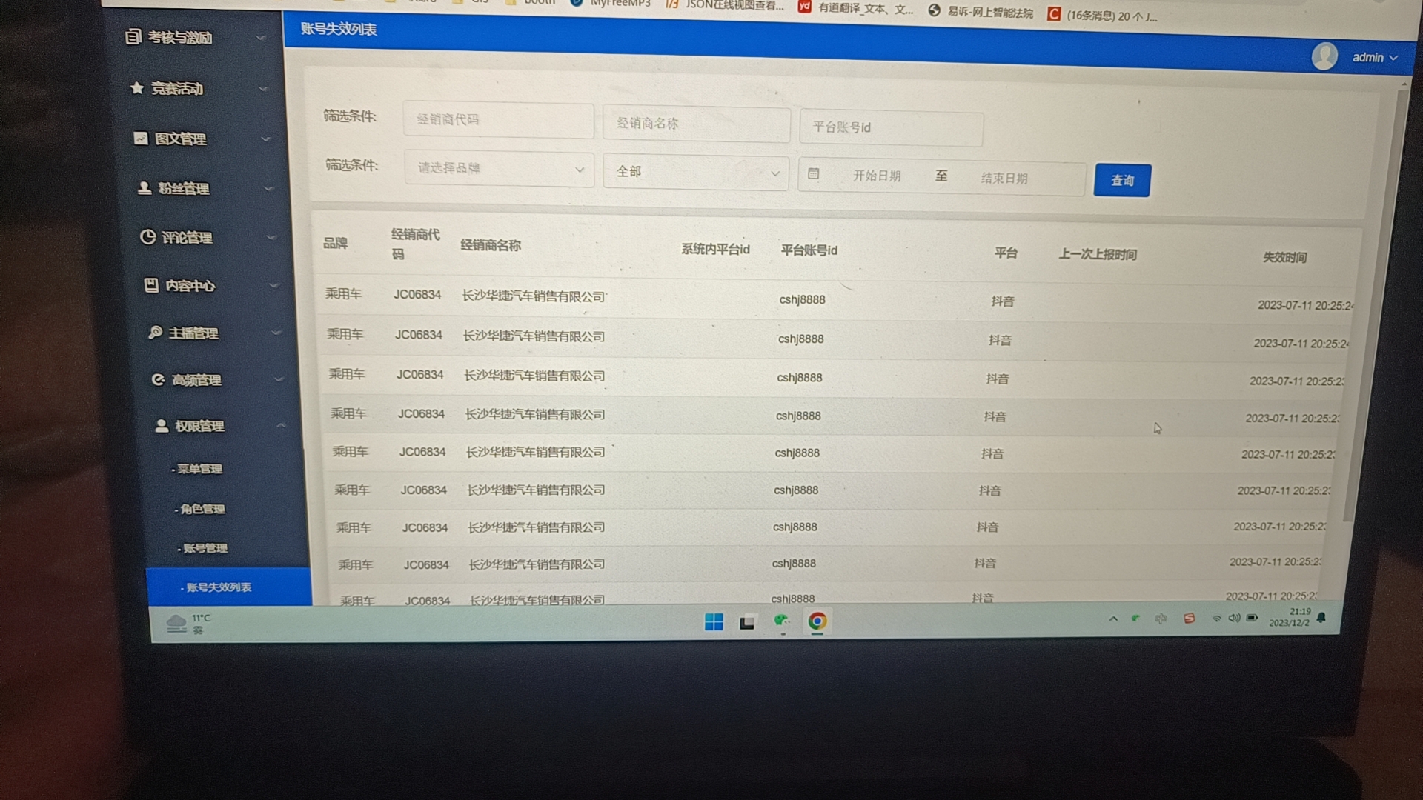Click the 有道翻译 bookmark icon
The height and width of the screenshot is (800, 1423).
click(805, 7)
